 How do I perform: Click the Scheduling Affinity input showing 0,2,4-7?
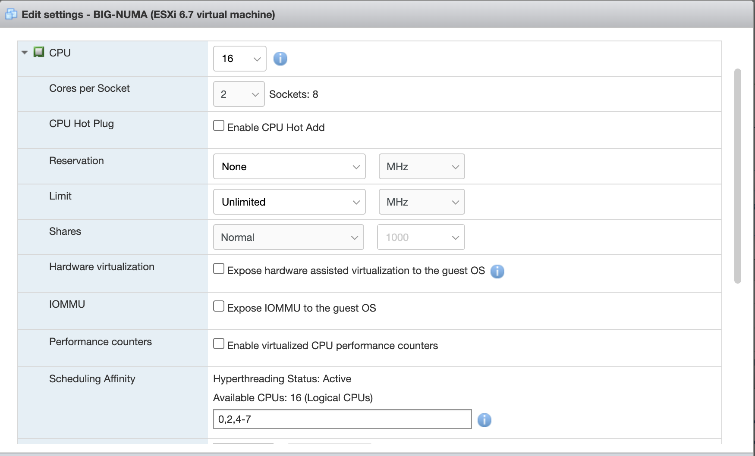(342, 419)
